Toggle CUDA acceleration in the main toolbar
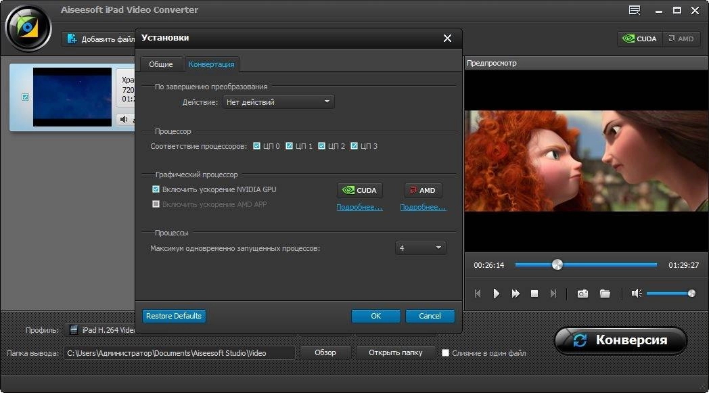709x393 pixels. point(640,39)
